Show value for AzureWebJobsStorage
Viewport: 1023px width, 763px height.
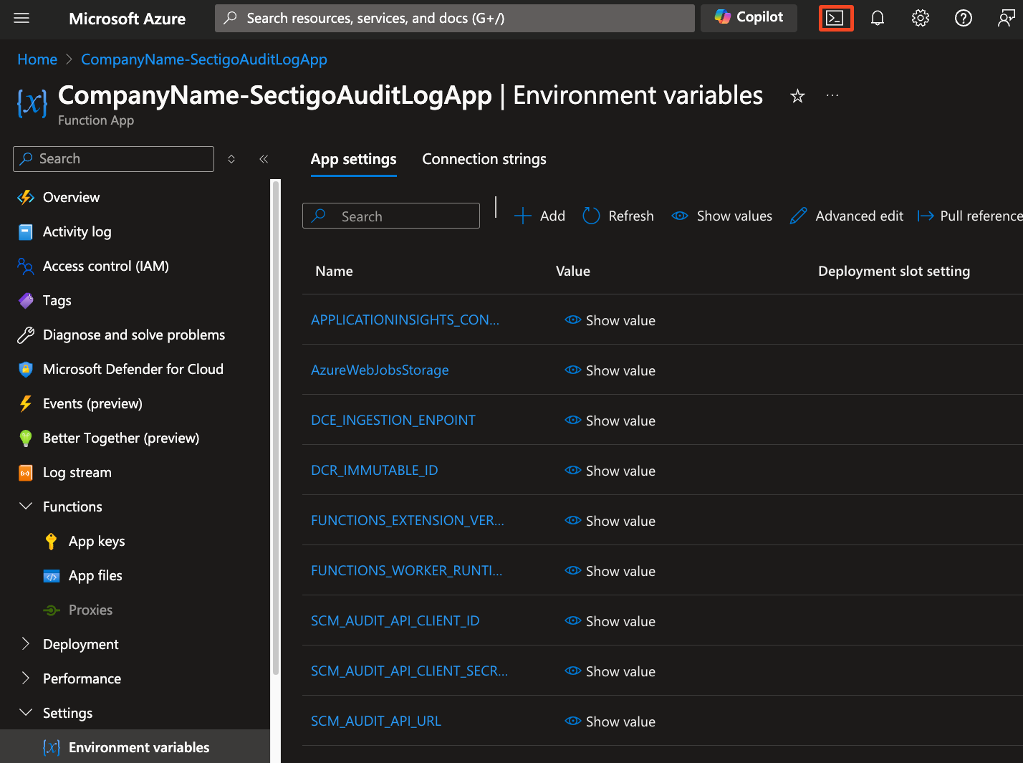click(x=610, y=370)
